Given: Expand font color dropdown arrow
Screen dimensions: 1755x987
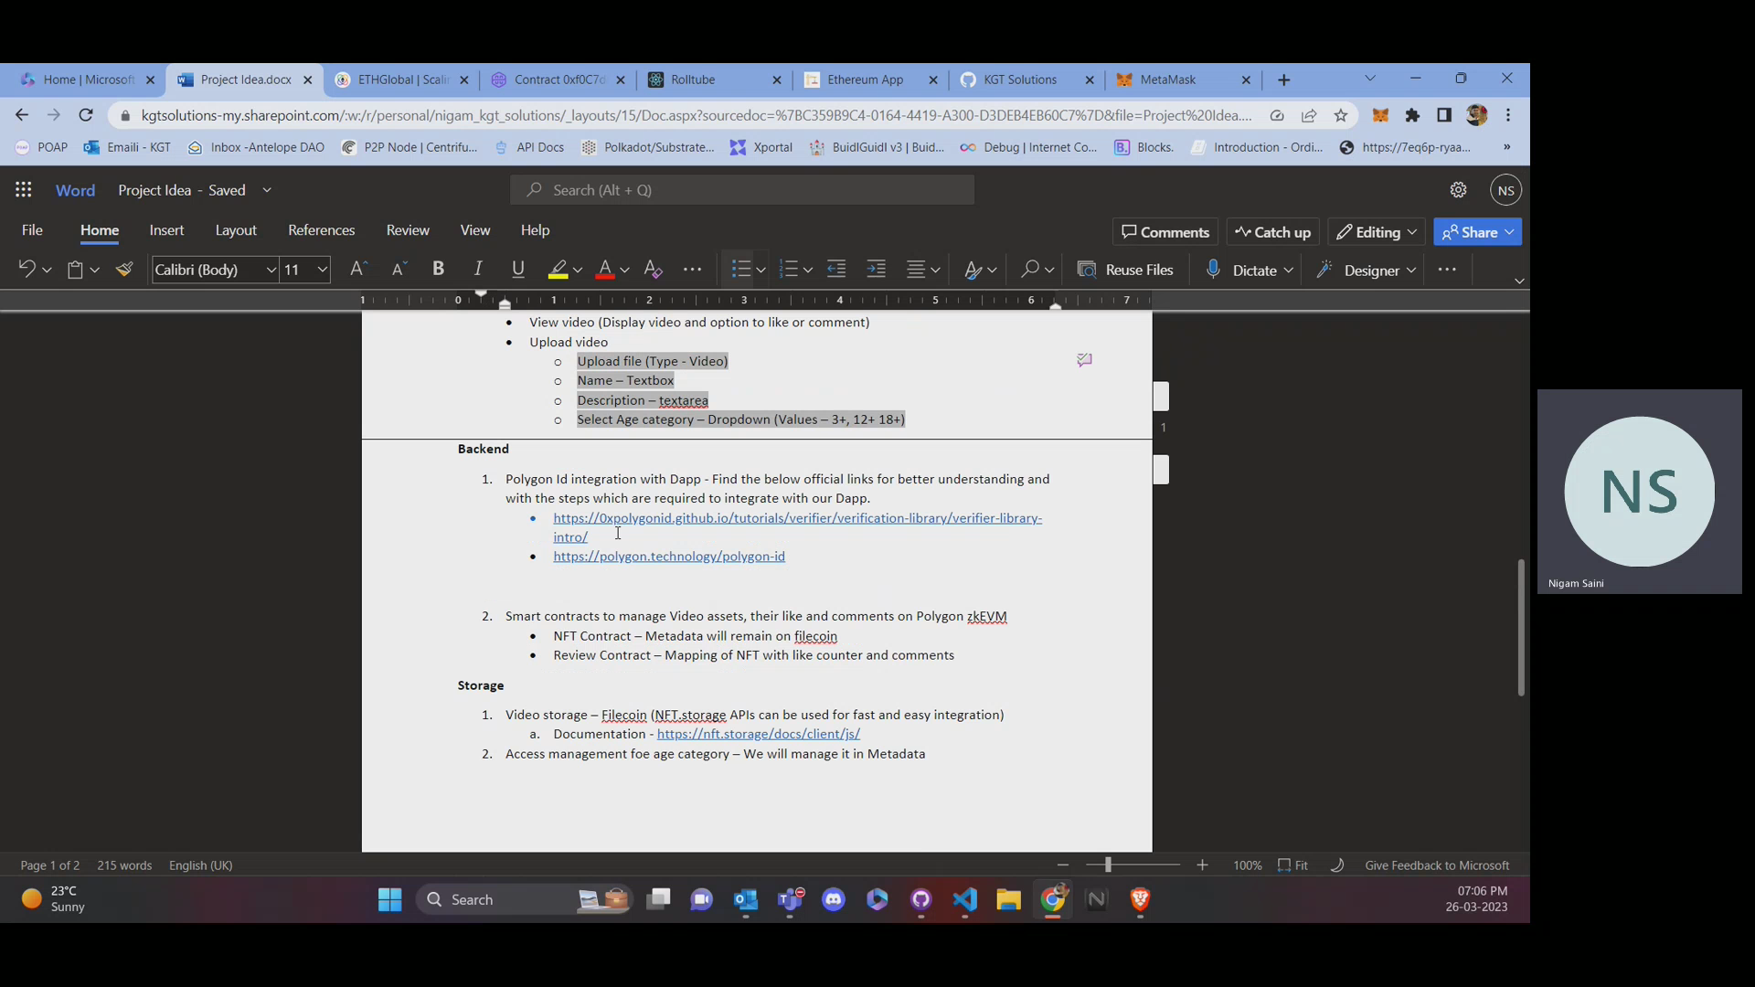Looking at the screenshot, I should point(624,271).
